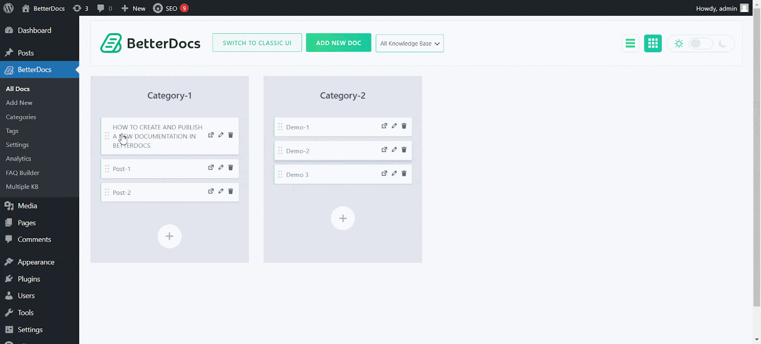Click the Category-2 heading
This screenshot has width=761, height=344.
click(x=343, y=96)
